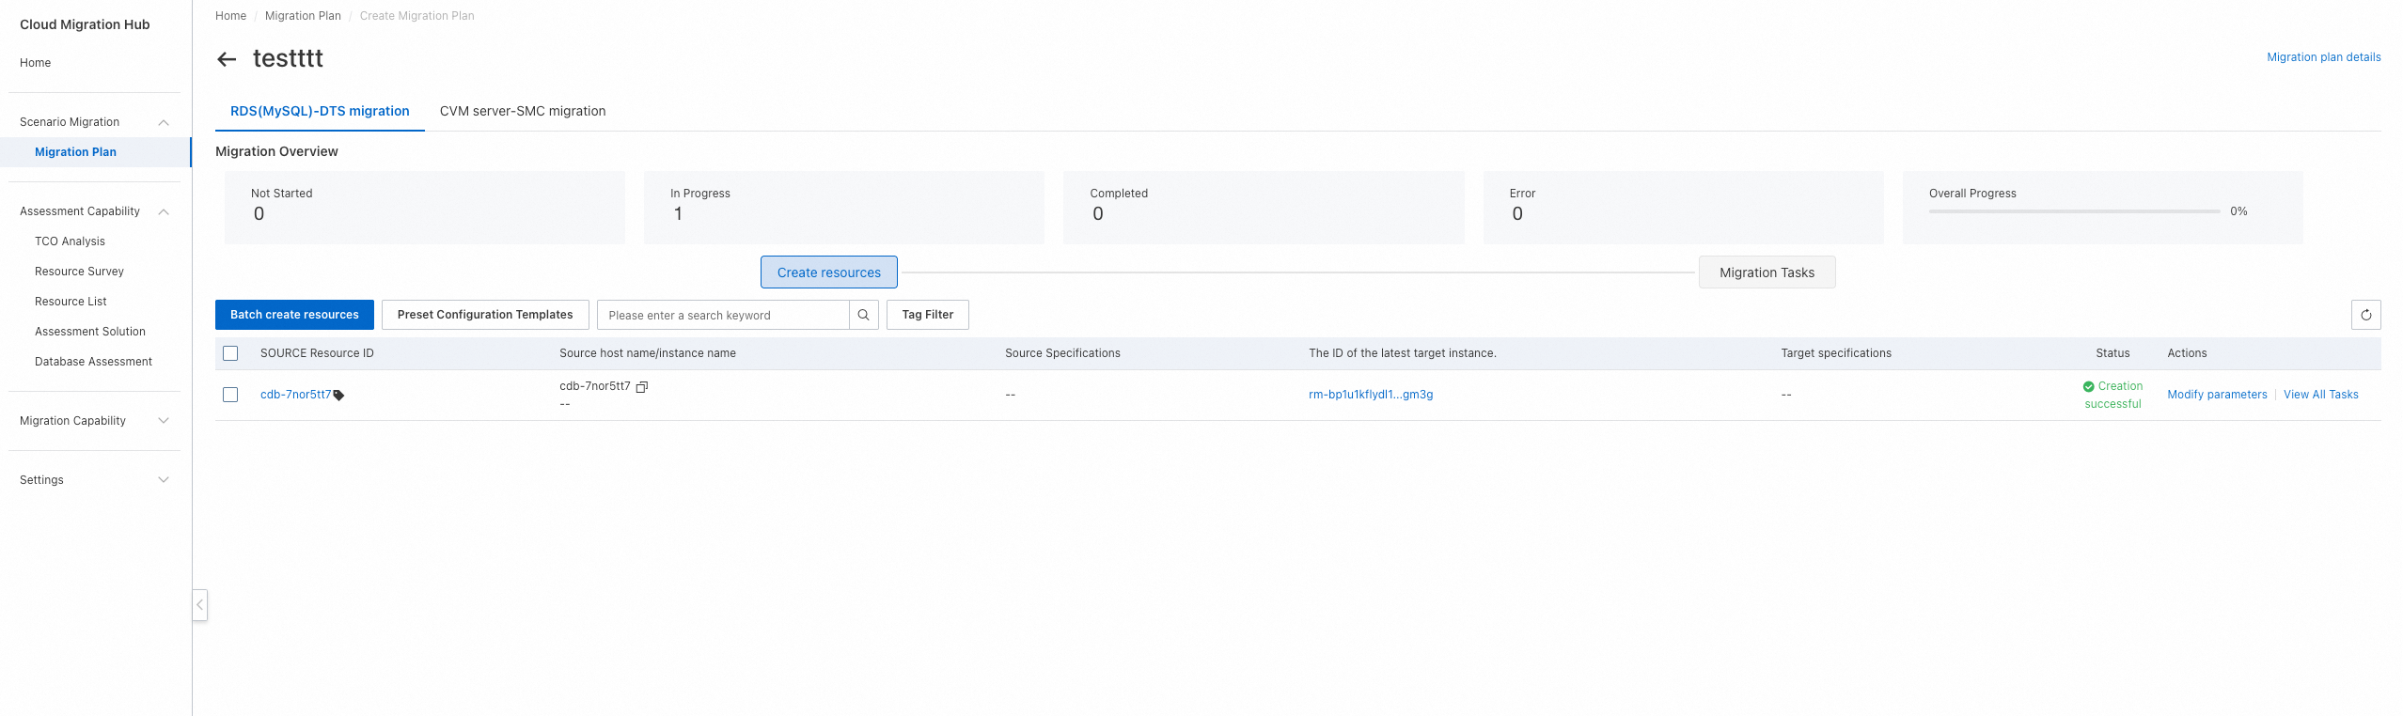Click the Target specifications column header
The image size is (2403, 716).
point(1836,353)
